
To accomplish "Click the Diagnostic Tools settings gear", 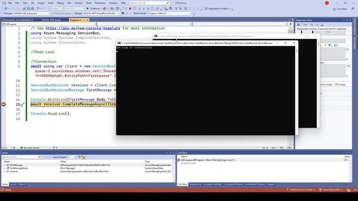I will (x=298, y=25).
